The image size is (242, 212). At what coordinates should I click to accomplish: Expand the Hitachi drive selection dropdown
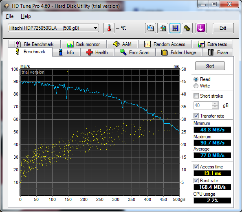tap(53, 28)
